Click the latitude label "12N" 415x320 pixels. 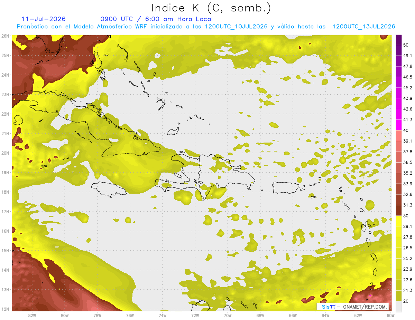click(5, 309)
